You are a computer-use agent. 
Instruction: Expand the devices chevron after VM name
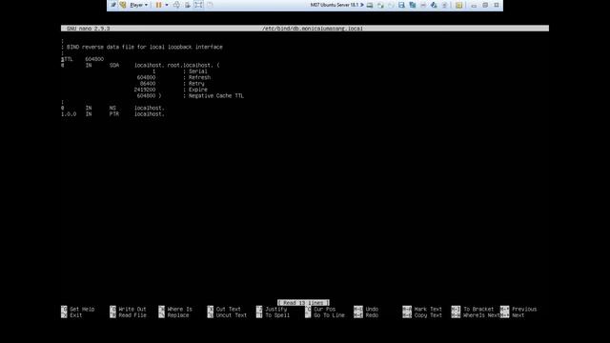click(362, 5)
